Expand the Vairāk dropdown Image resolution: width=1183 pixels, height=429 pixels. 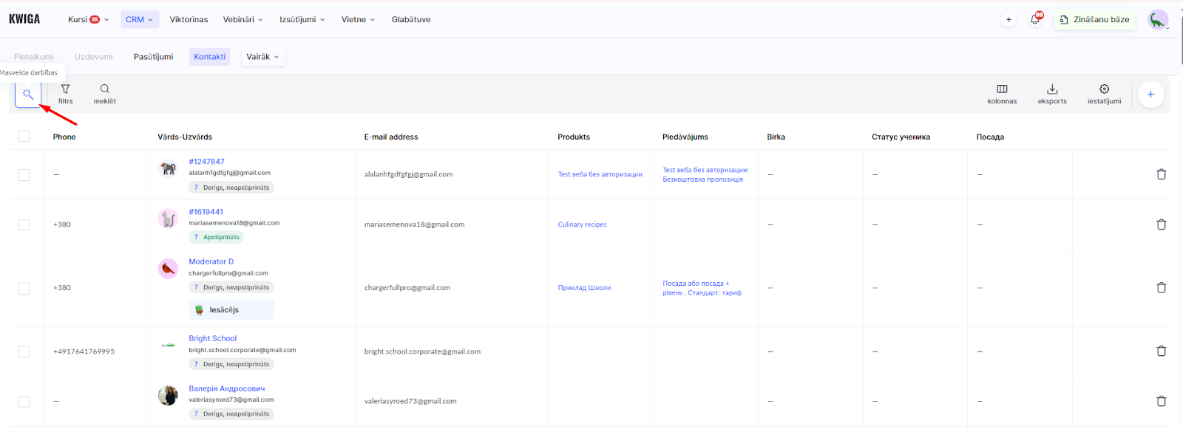262,57
